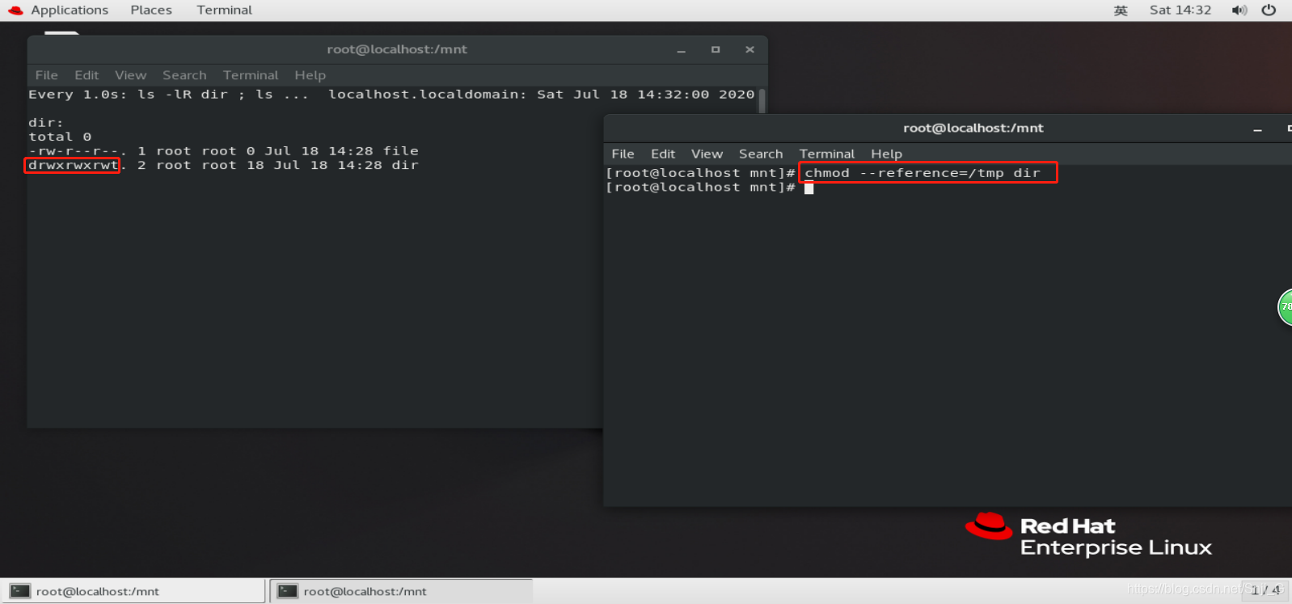Click the right terminal title bar text
The width and height of the screenshot is (1292, 604).
[x=973, y=128]
